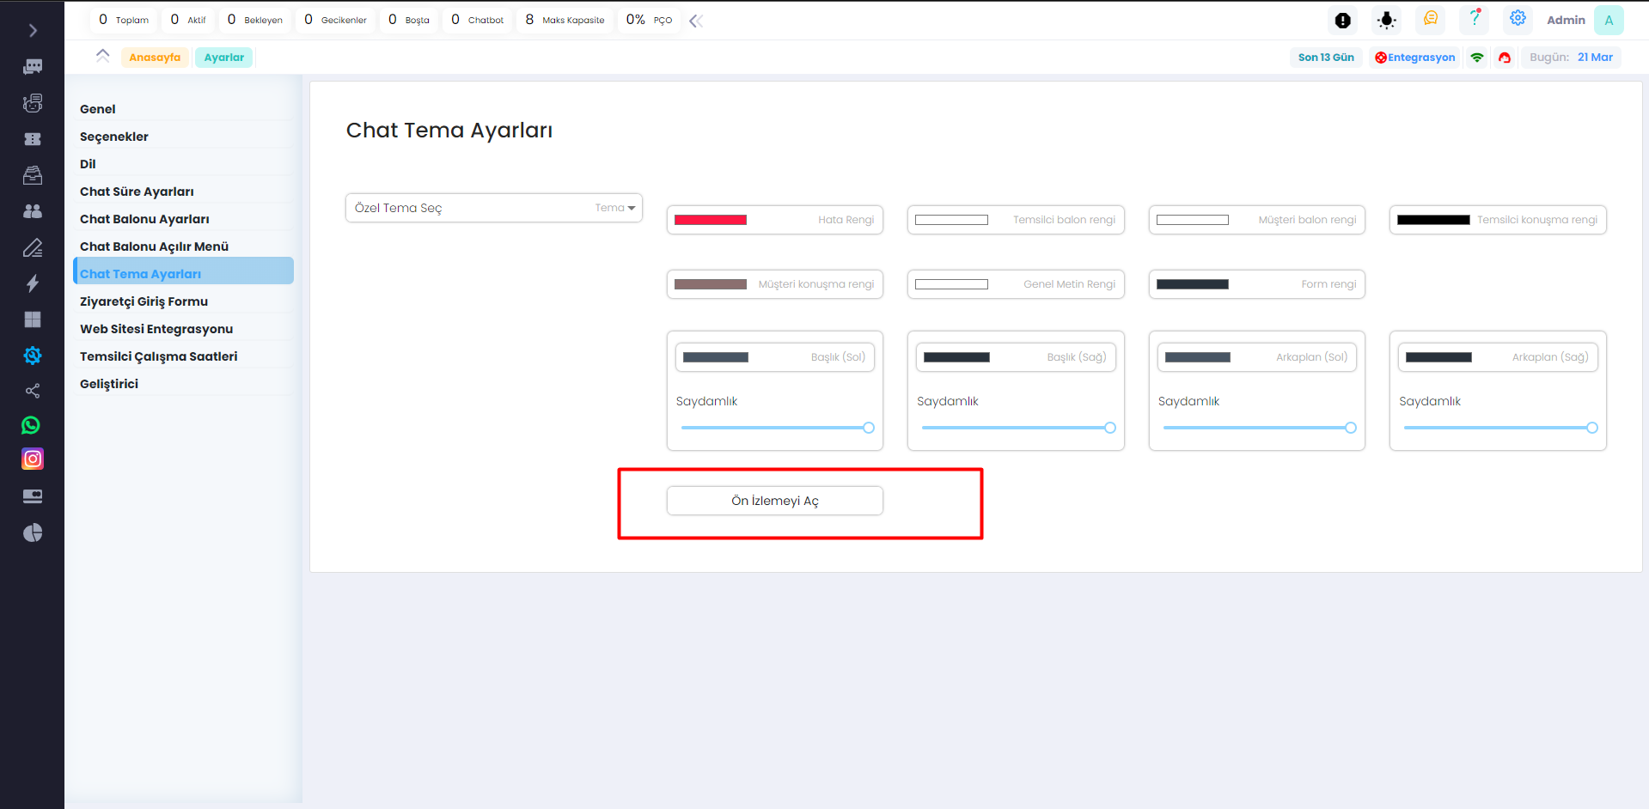Open the question mark help icon
This screenshot has height=809, width=1649.
click(x=1475, y=18)
